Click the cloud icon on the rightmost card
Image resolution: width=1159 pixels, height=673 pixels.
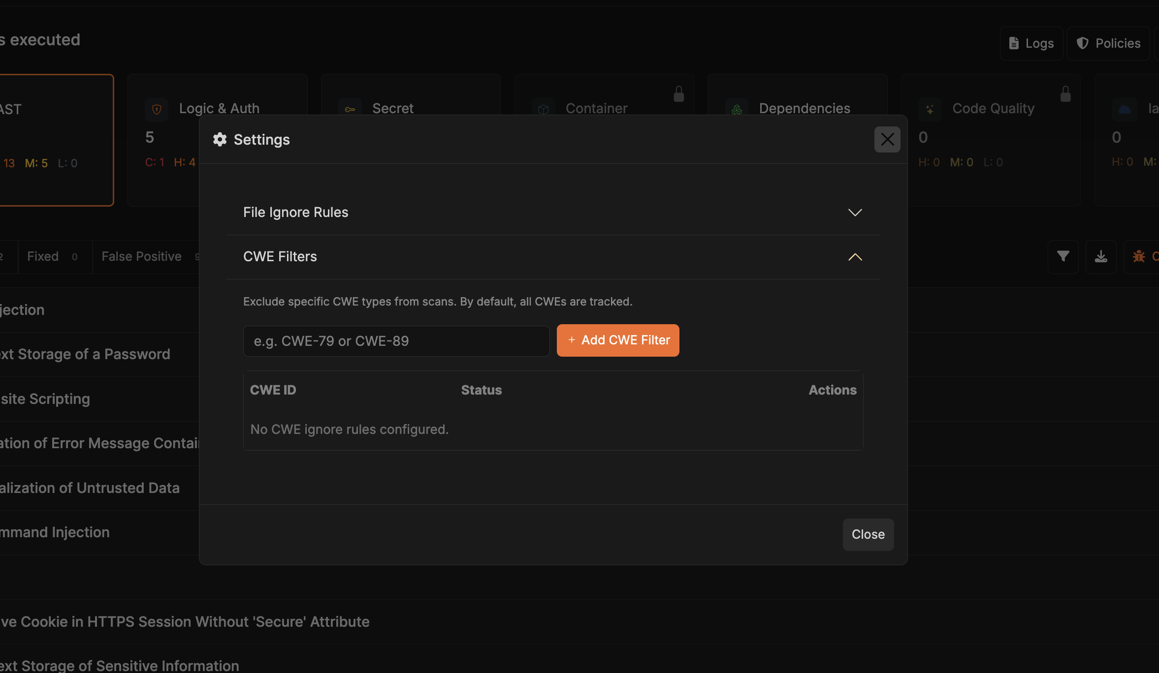point(1125,109)
